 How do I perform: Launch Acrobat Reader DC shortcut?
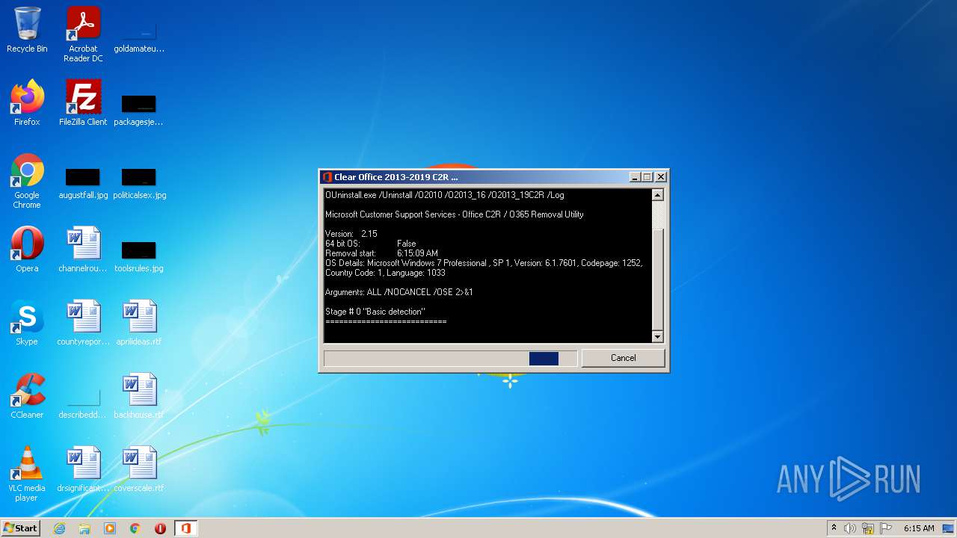click(x=83, y=34)
